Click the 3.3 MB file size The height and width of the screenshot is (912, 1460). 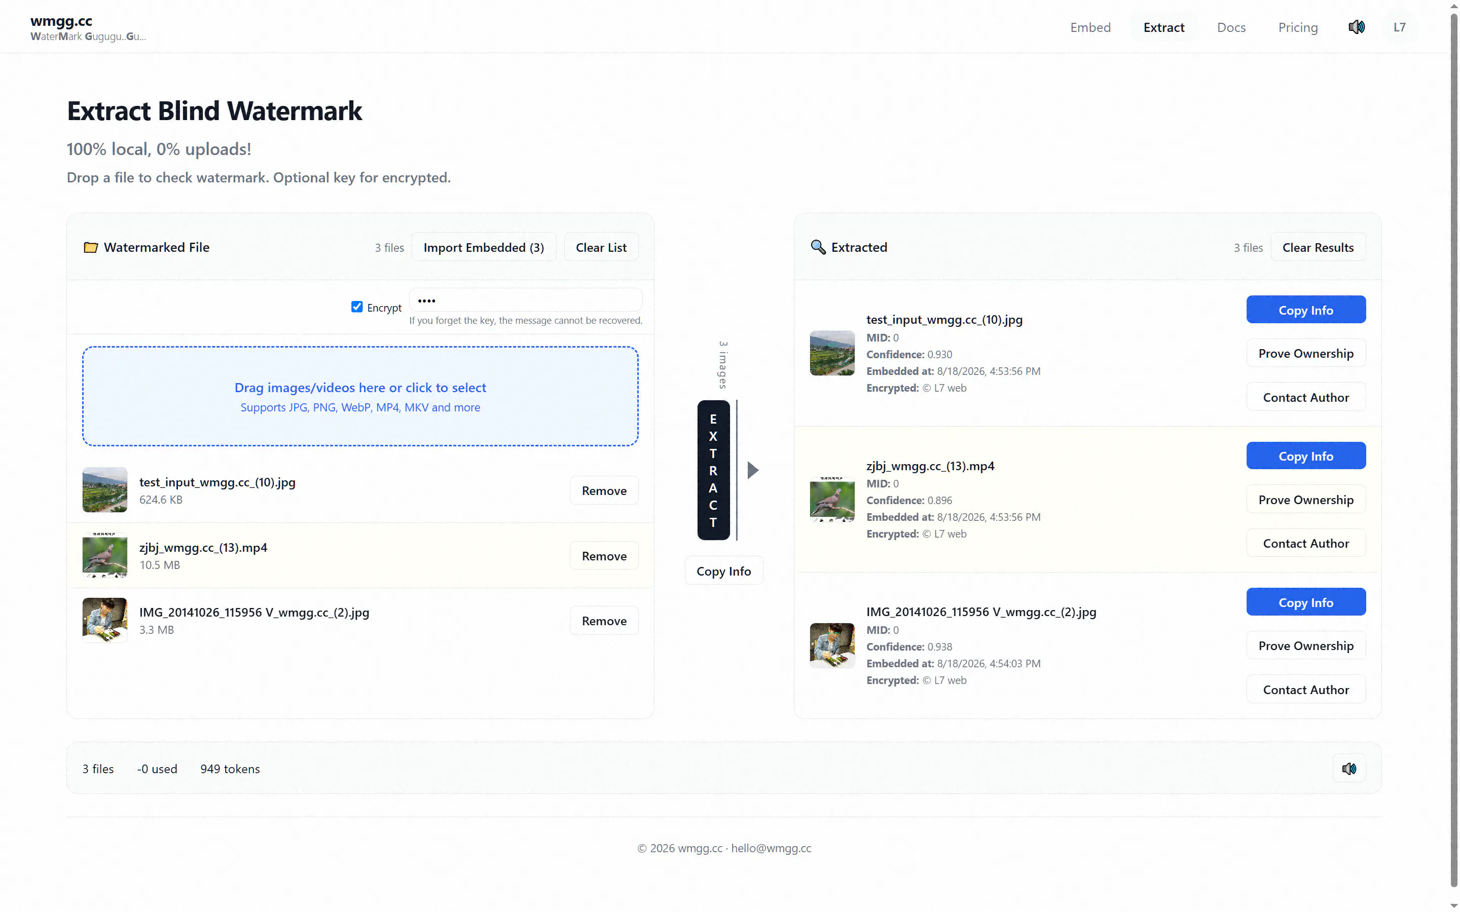click(x=156, y=630)
